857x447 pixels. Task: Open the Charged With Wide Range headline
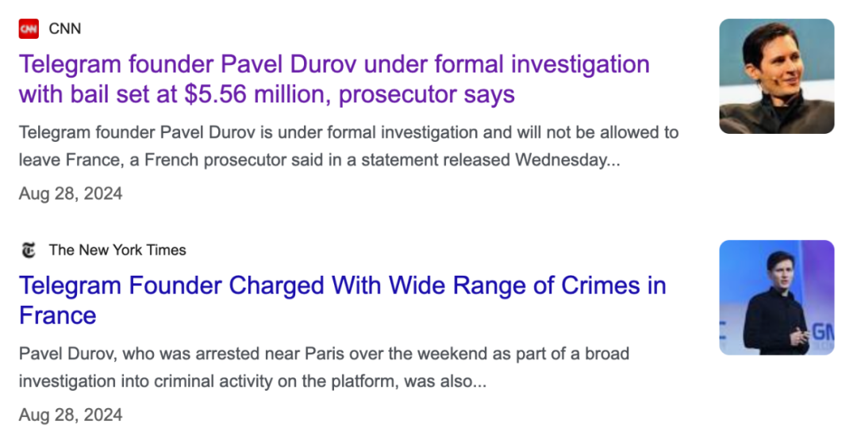[x=343, y=300]
